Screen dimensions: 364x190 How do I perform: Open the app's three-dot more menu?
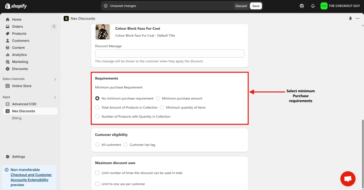pyautogui.click(x=358, y=18)
